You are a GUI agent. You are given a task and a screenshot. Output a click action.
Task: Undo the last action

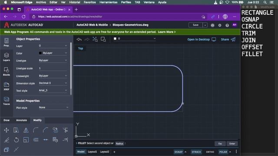(x=79, y=39)
